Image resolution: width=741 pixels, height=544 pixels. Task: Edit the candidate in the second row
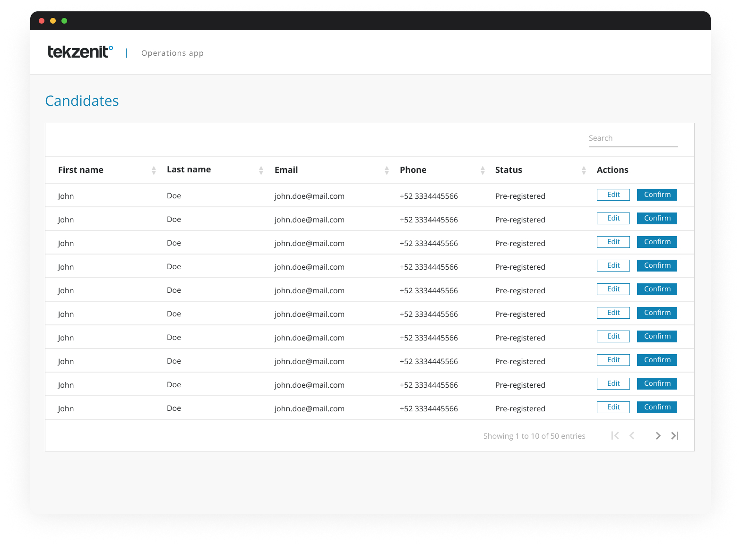click(613, 218)
